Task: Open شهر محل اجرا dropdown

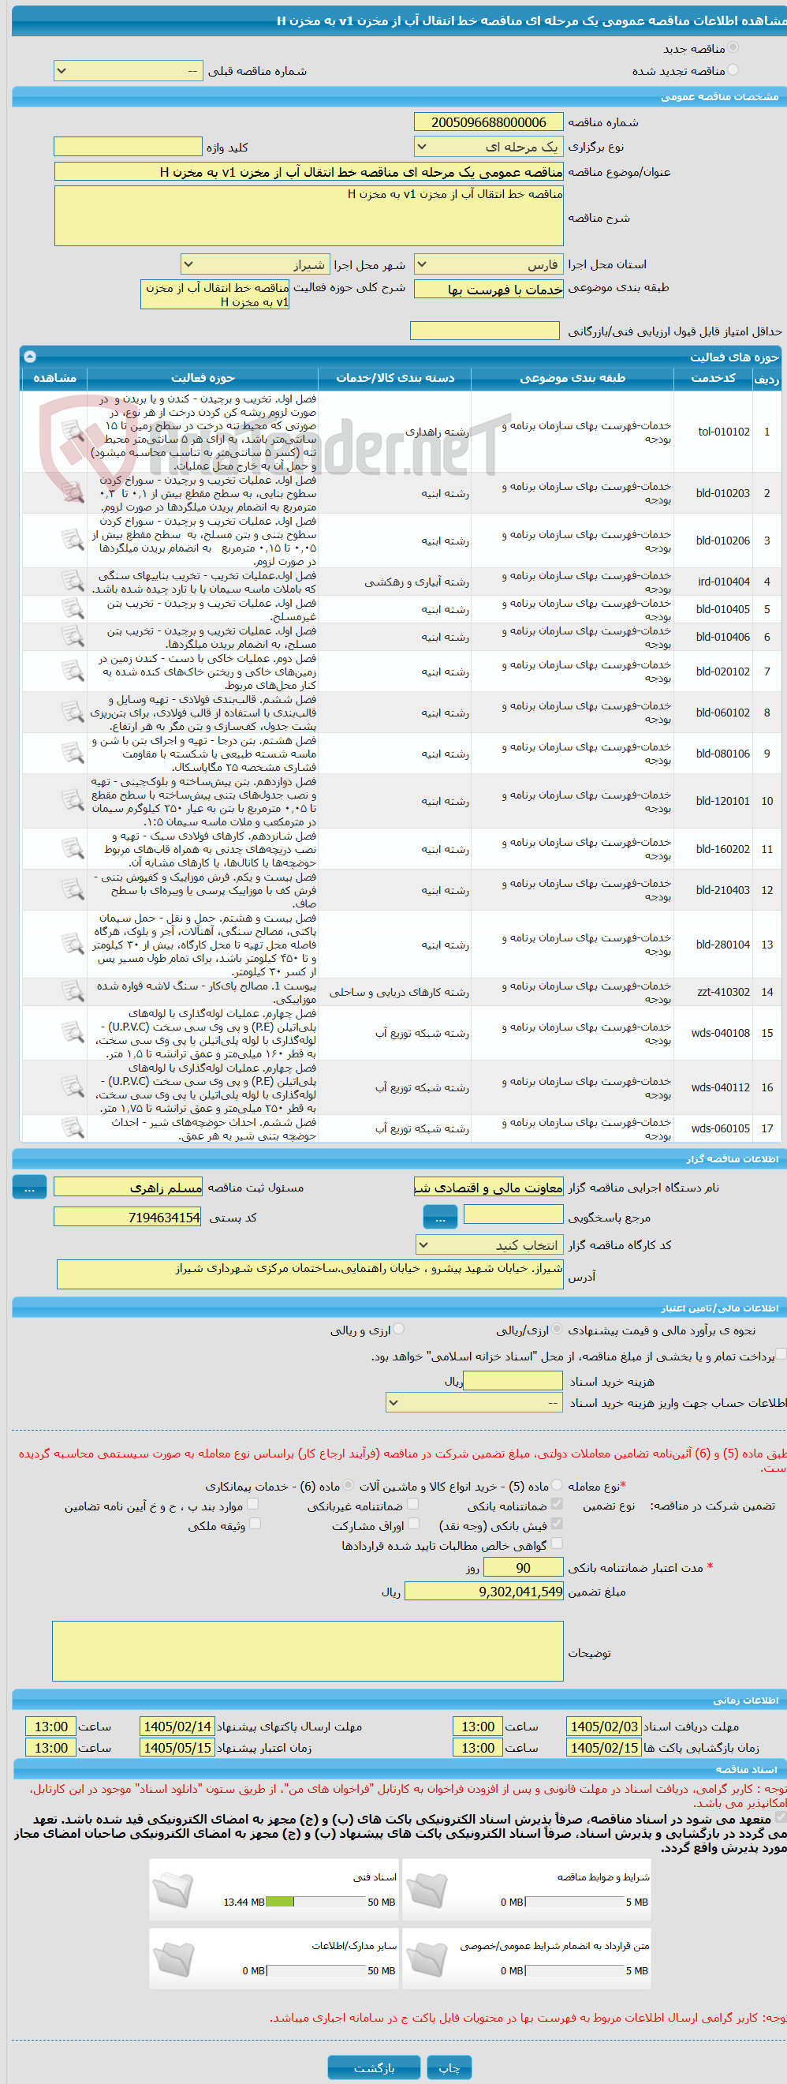Action: [x=255, y=264]
